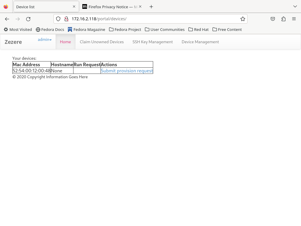Open the Extensions puzzle icon
The width and height of the screenshot is (301, 226).
click(x=284, y=19)
